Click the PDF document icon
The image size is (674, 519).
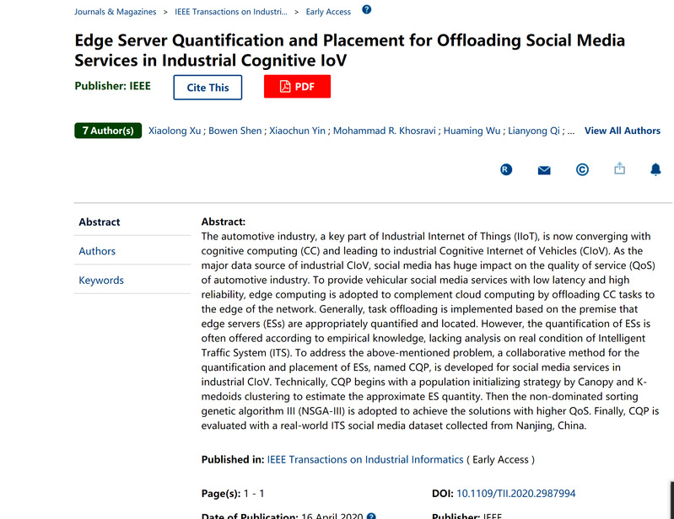coord(285,87)
